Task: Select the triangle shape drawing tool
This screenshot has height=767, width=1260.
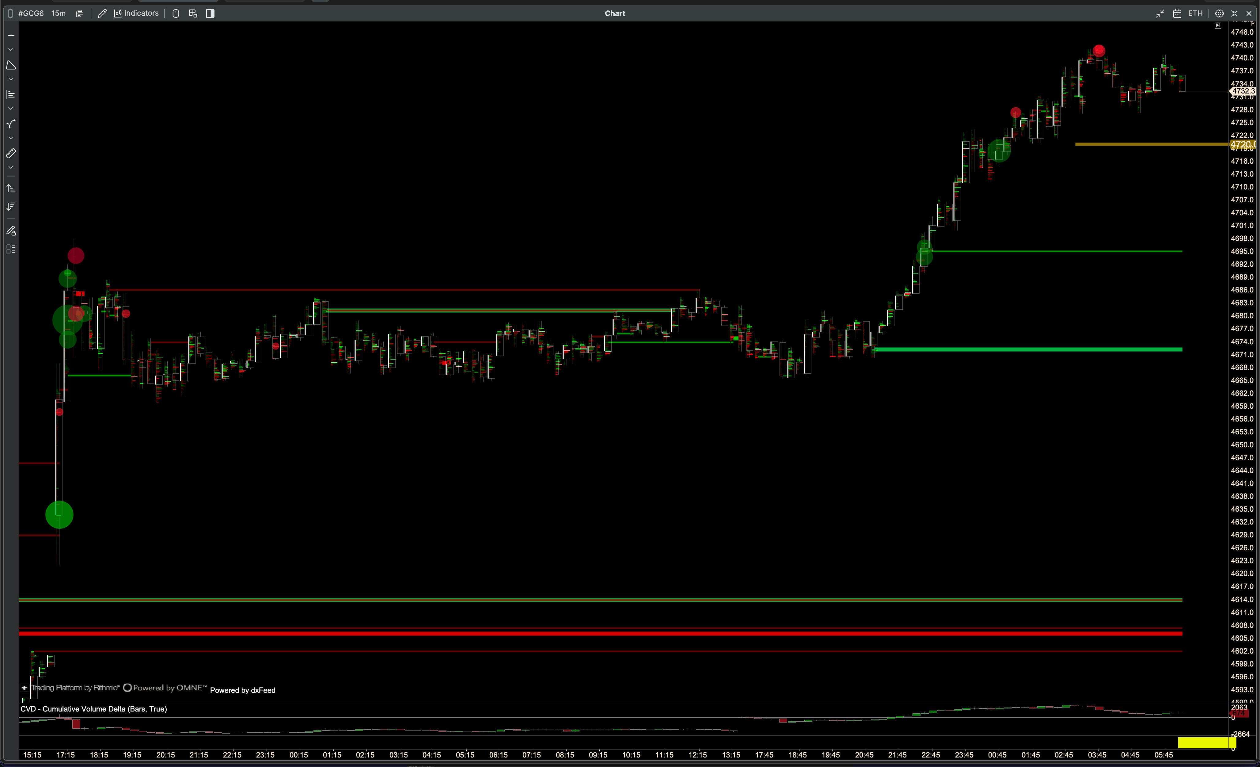Action: (x=11, y=66)
